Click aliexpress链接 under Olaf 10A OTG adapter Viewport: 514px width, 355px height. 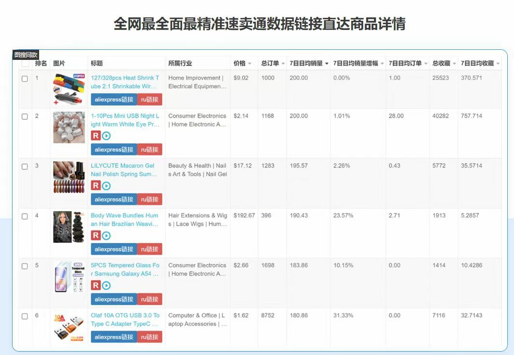tap(114, 337)
